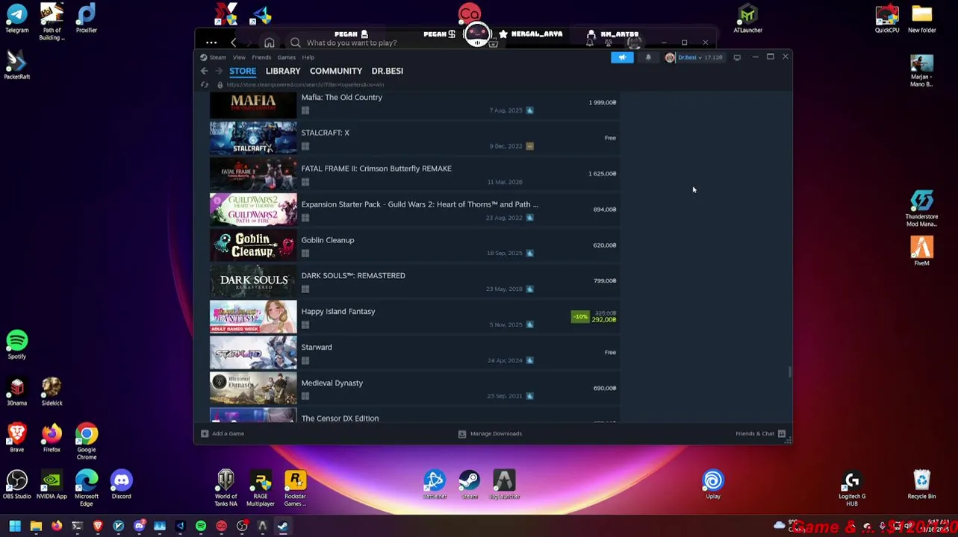The image size is (958, 537).
Task: Click the Manage Downloads label
Action: point(496,433)
